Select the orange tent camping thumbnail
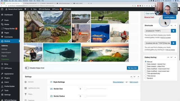Image resolution: width=180 pixels, height=101 pixels. [x=105, y=52]
